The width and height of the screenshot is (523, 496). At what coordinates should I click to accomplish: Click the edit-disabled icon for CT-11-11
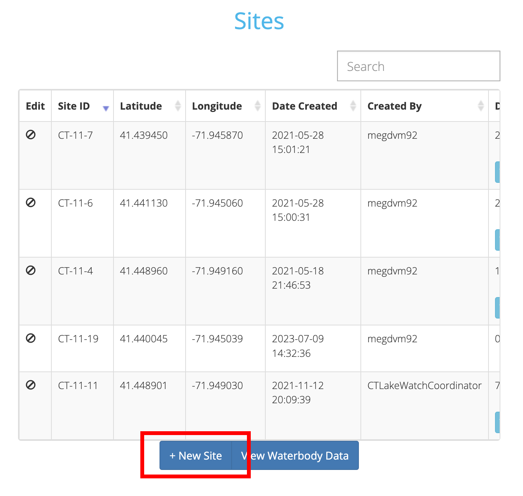[x=31, y=385]
